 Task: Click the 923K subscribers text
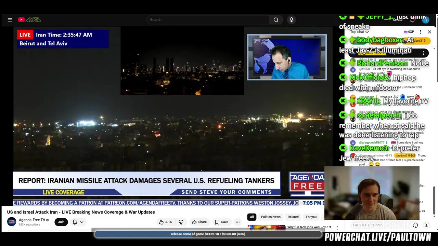29,224
